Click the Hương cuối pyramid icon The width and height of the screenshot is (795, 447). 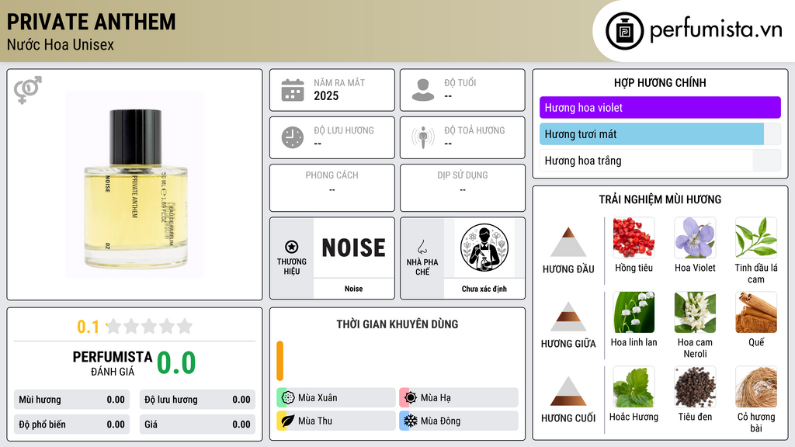coord(568,391)
